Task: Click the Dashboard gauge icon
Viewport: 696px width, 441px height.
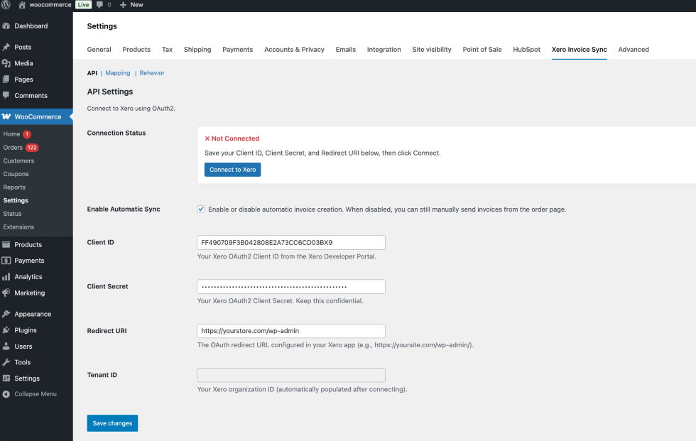Action: pyautogui.click(x=6, y=26)
